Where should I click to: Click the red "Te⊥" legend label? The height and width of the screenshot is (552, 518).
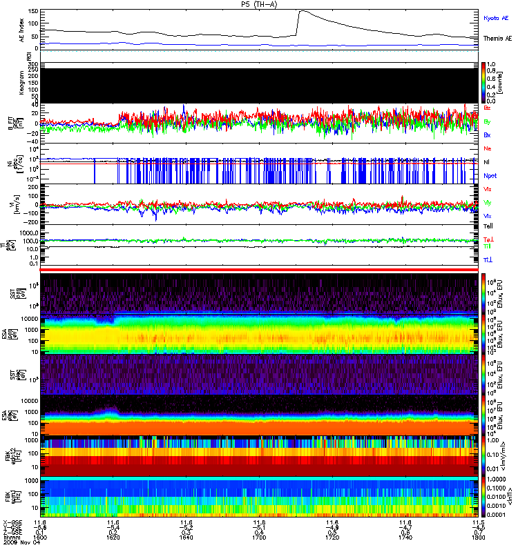coord(488,239)
